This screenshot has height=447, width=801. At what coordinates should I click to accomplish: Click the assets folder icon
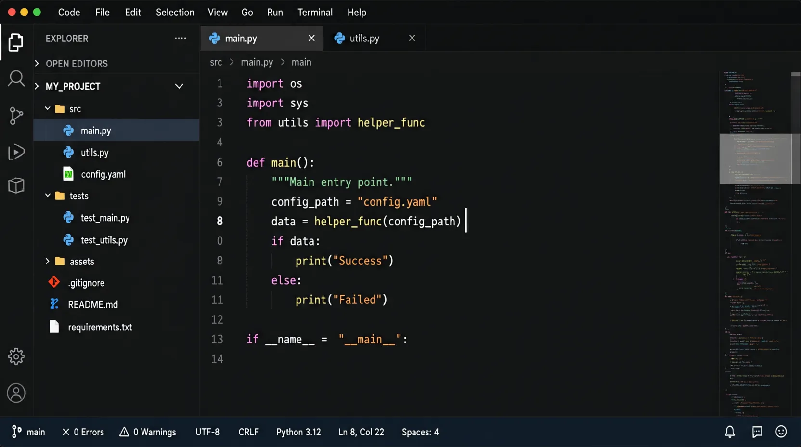point(60,261)
